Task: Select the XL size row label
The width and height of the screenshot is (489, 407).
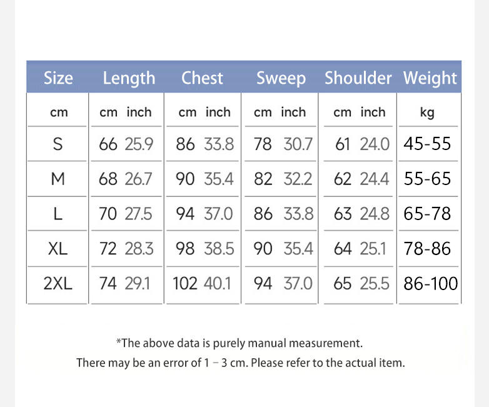Action: (58, 249)
